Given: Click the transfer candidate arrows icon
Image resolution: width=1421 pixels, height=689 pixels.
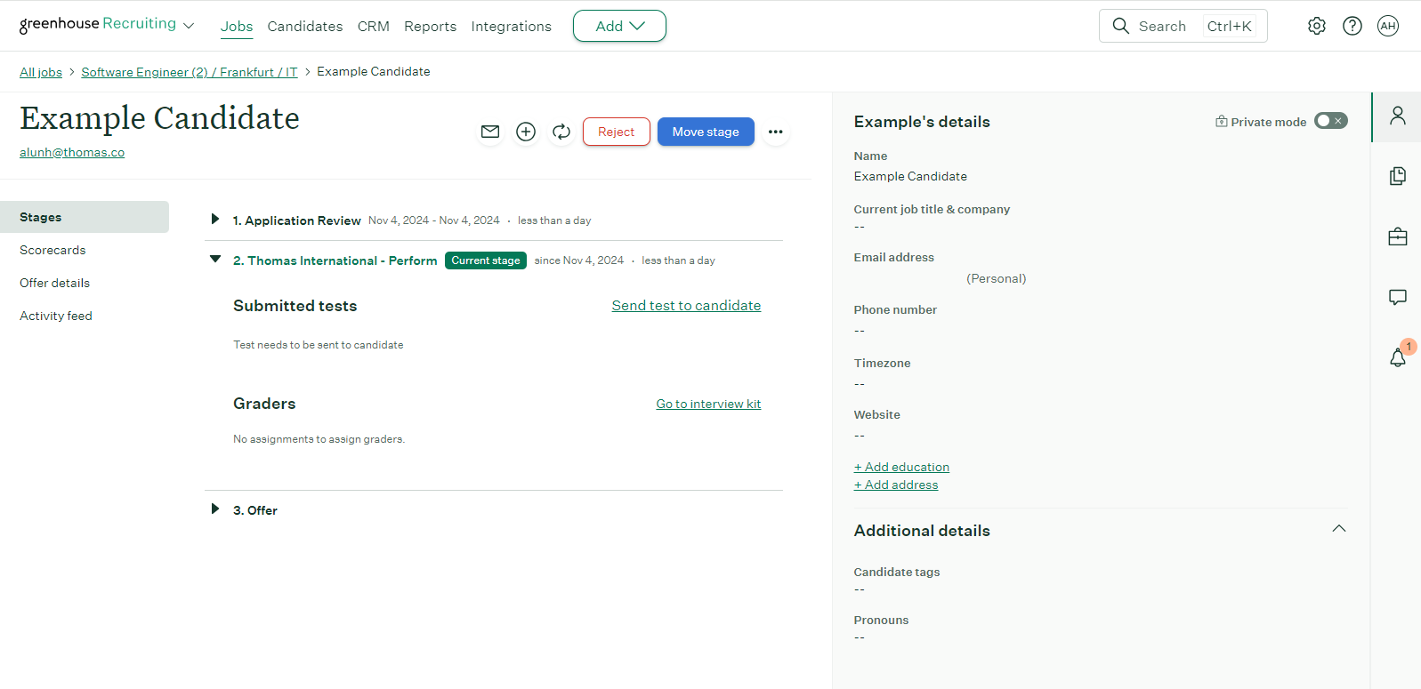Looking at the screenshot, I should click(x=561, y=132).
